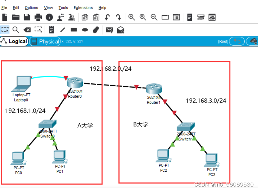
Task: Open the network servers icon
Action: click(x=201, y=17)
